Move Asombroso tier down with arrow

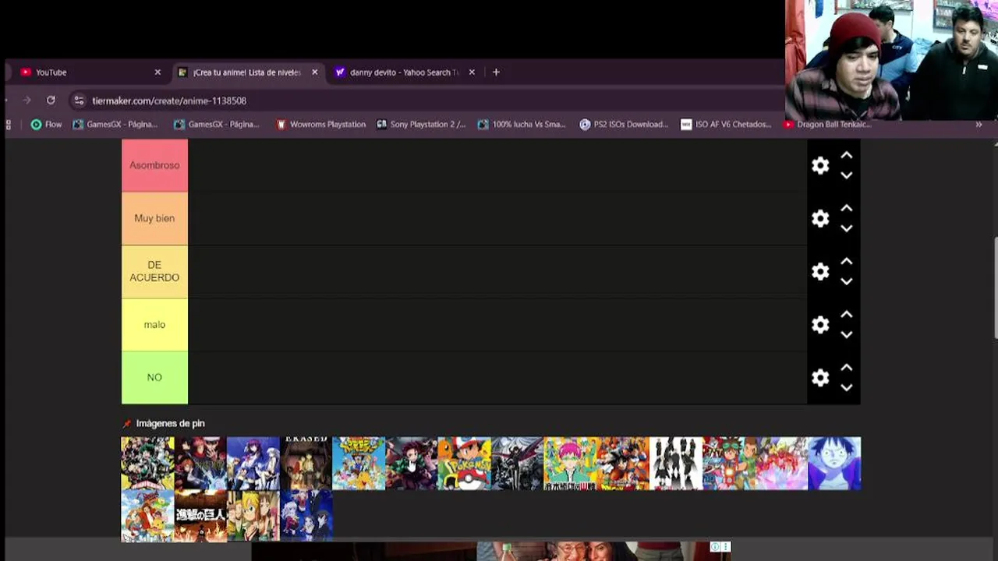point(847,175)
